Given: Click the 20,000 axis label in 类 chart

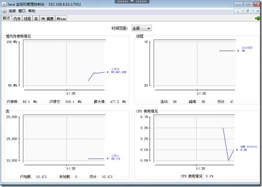Looking at the screenshot, I should click(x=11, y=117).
